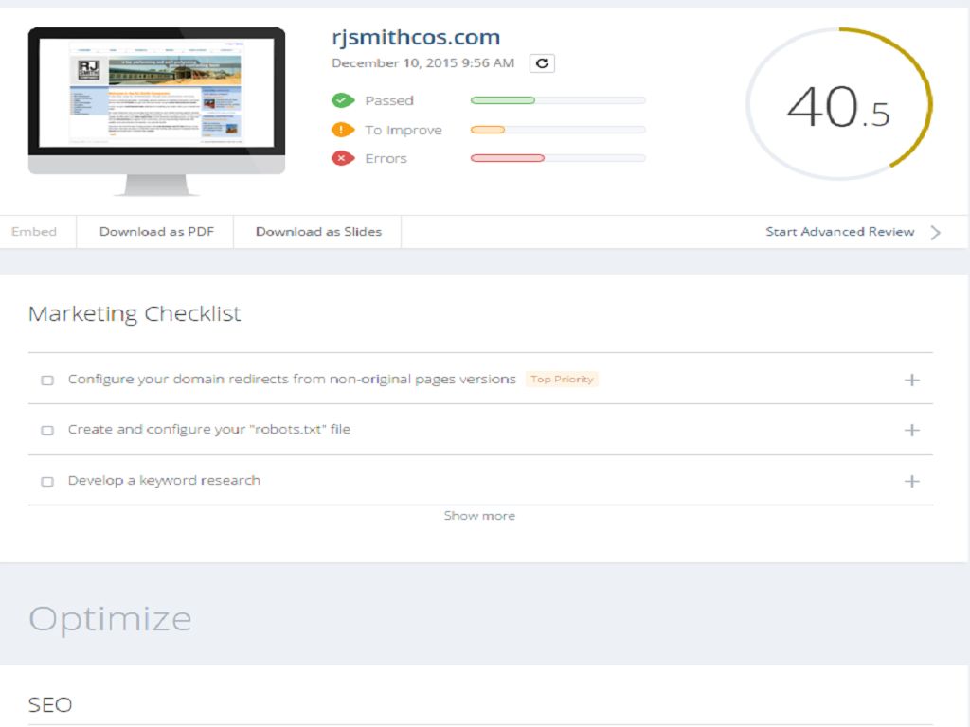Viewport: 970px width, 727px height.
Task: Expand the robots.txt item with plus
Action: (912, 431)
